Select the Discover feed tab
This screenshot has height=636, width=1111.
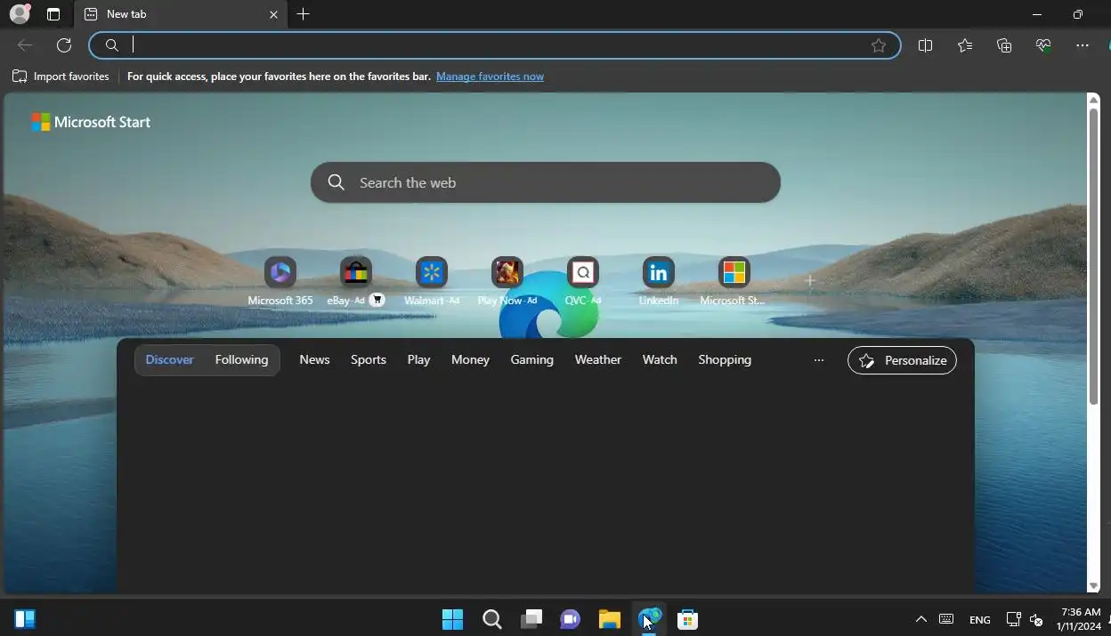coord(170,359)
